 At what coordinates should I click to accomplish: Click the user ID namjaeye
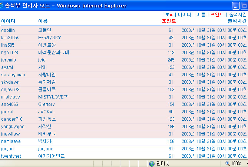click(x=11, y=141)
